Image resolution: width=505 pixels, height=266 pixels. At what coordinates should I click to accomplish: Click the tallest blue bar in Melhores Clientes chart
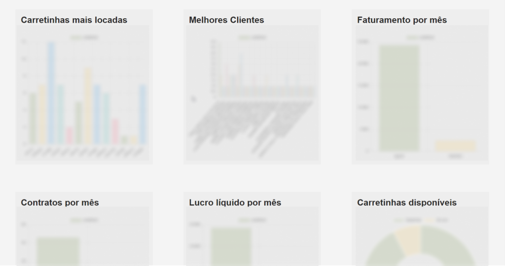click(241, 75)
